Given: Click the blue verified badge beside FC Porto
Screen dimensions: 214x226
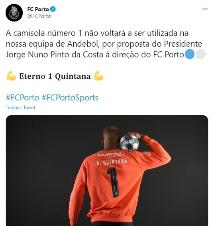Looking at the screenshot, I should coord(53,9).
